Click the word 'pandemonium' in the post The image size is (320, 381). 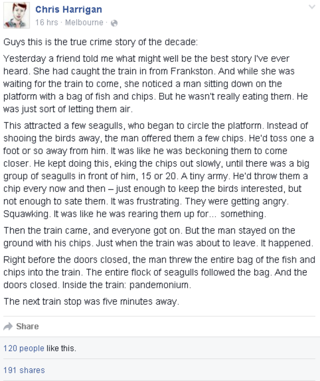tap(159, 285)
